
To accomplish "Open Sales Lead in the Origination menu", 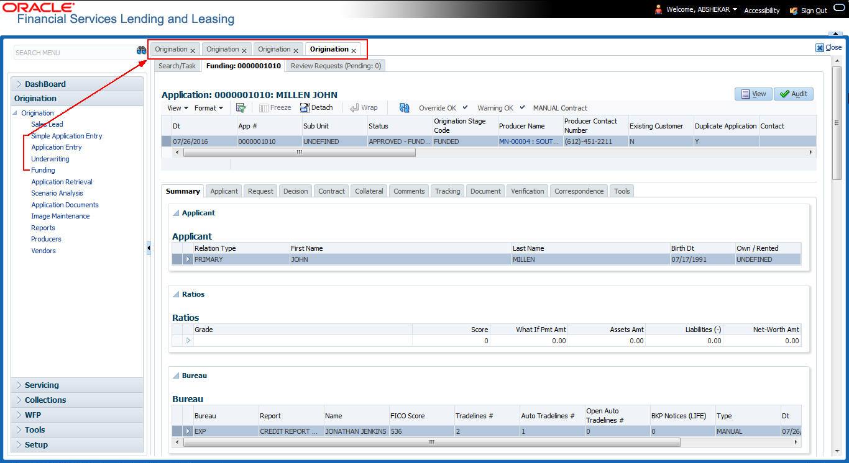I will (x=47, y=124).
